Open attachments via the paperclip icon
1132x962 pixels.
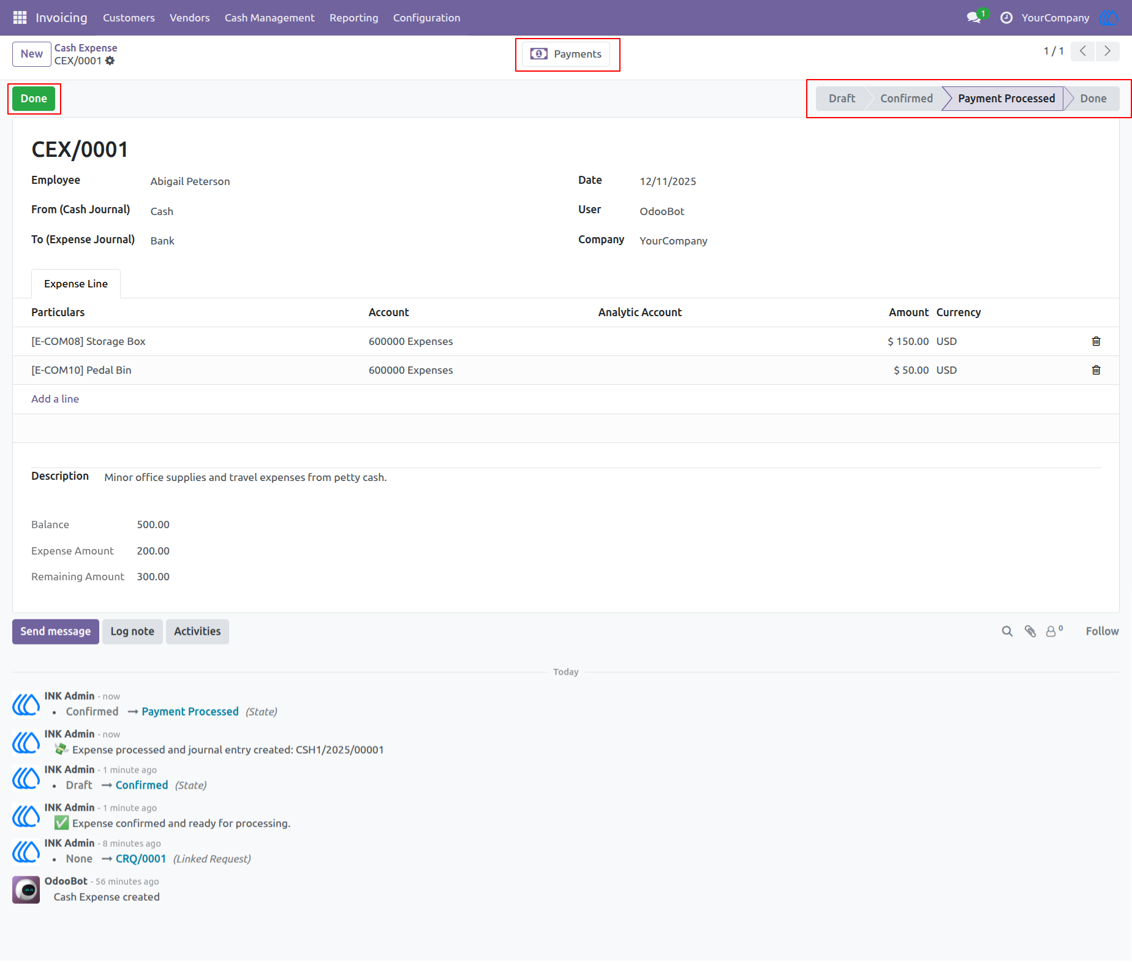click(1030, 631)
